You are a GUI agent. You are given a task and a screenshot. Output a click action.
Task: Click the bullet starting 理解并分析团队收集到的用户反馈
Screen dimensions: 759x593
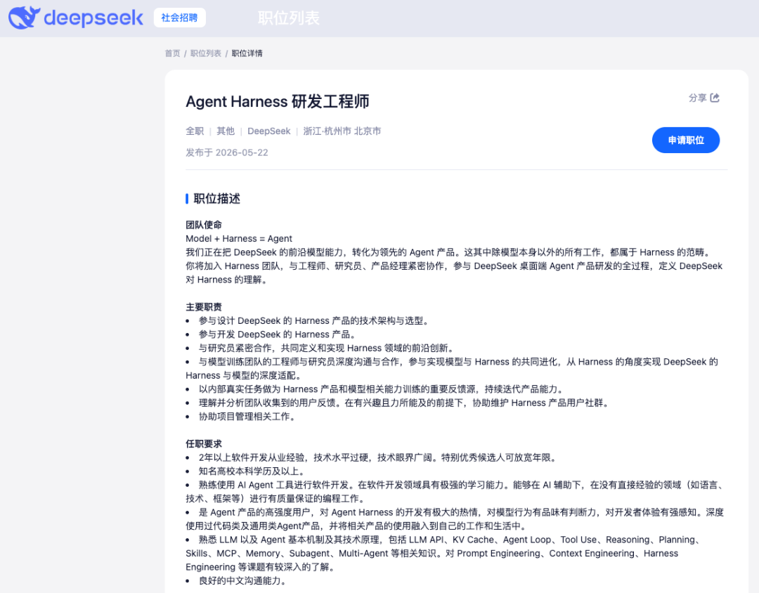(404, 403)
